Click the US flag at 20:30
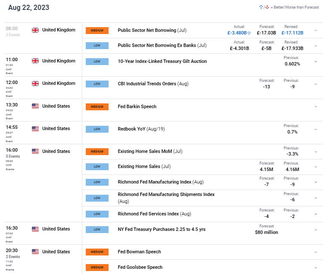This screenshot has width=324, height=274. pos(35,252)
